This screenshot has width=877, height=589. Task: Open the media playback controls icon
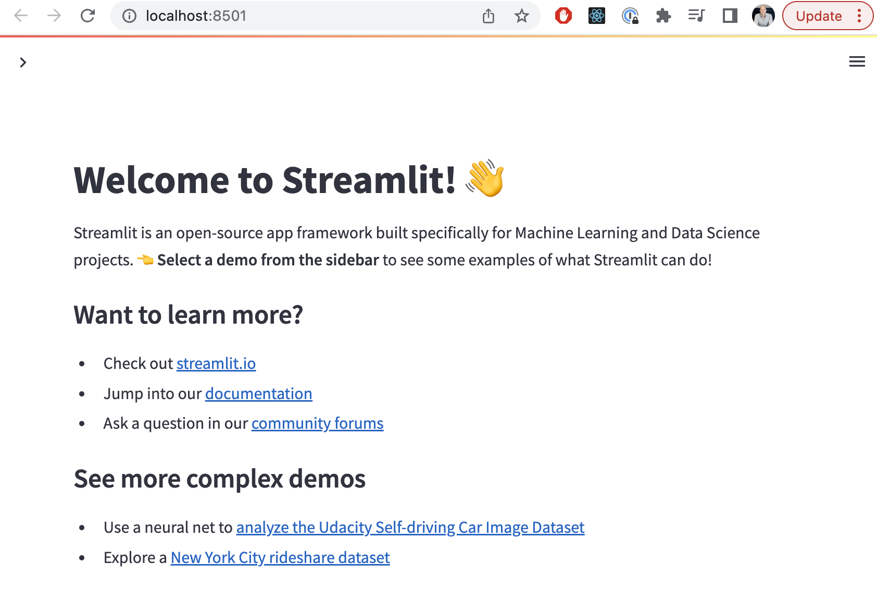click(696, 16)
